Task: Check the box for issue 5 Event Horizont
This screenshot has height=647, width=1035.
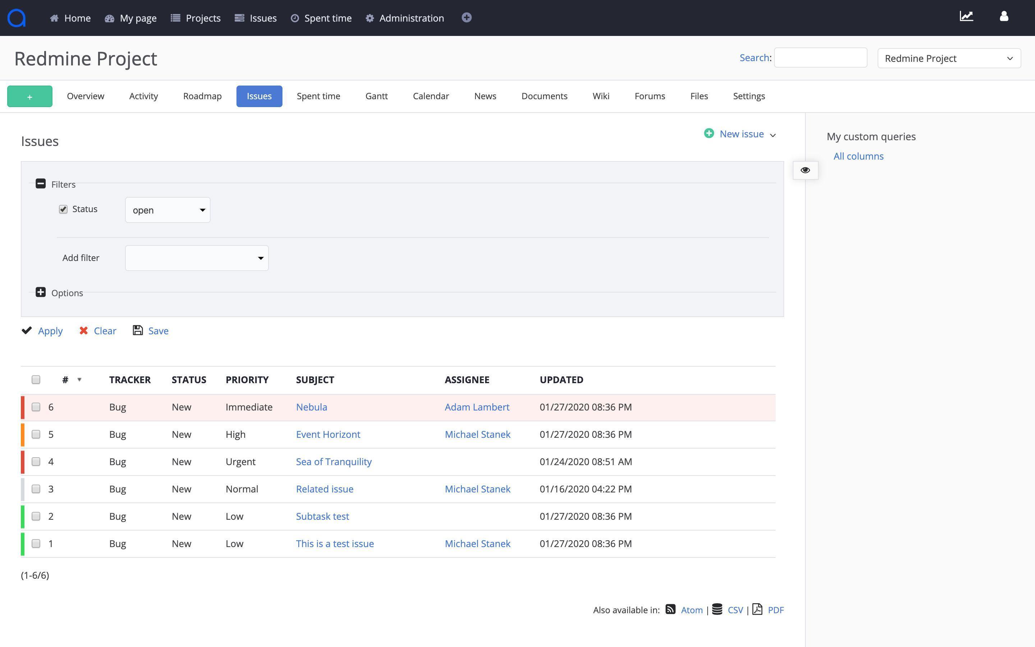Action: pos(36,434)
